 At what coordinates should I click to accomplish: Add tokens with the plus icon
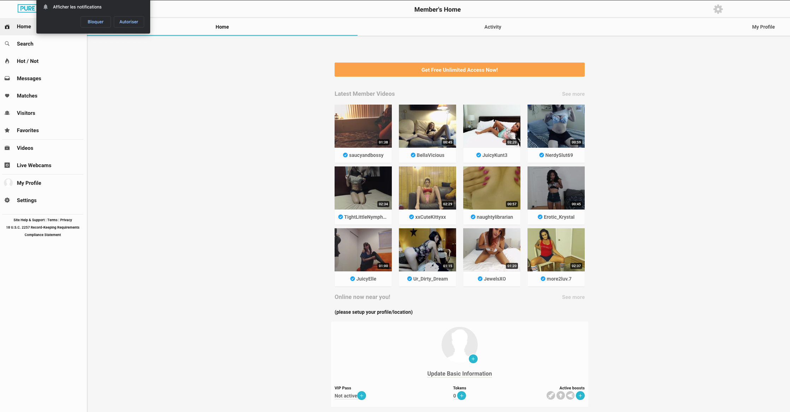[461, 396]
